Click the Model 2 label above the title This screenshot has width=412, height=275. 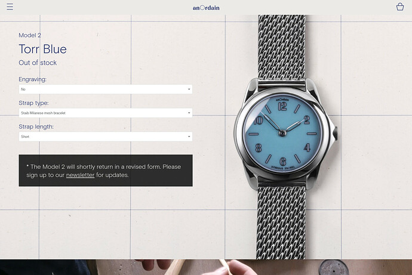coord(30,35)
